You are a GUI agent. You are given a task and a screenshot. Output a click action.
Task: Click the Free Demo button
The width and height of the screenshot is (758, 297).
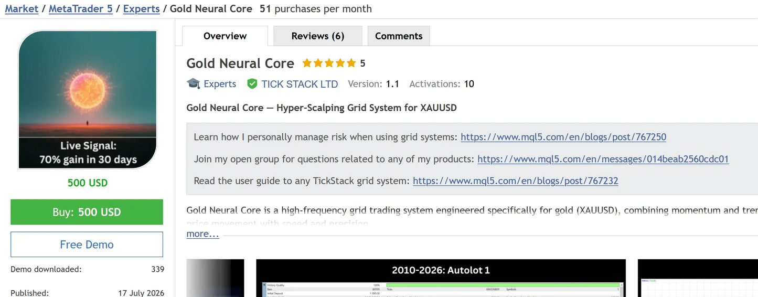87,245
